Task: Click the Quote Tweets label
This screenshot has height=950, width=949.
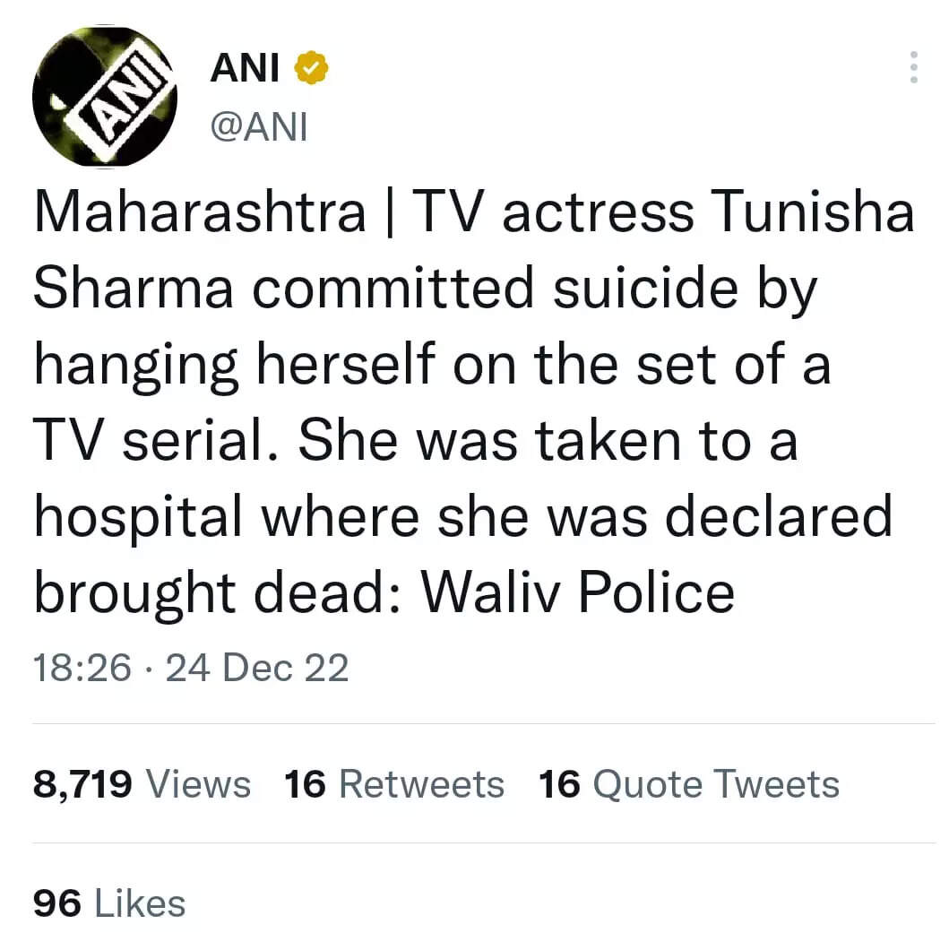Action: point(716,784)
